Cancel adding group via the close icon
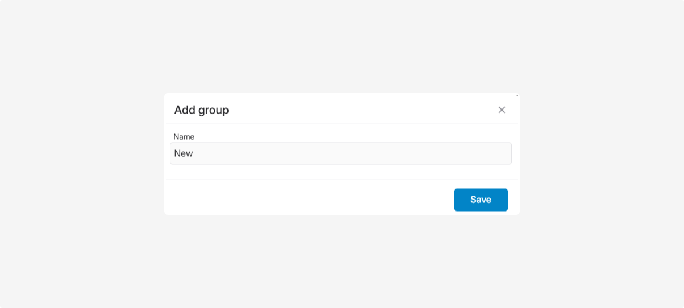684x308 pixels. pyautogui.click(x=502, y=110)
